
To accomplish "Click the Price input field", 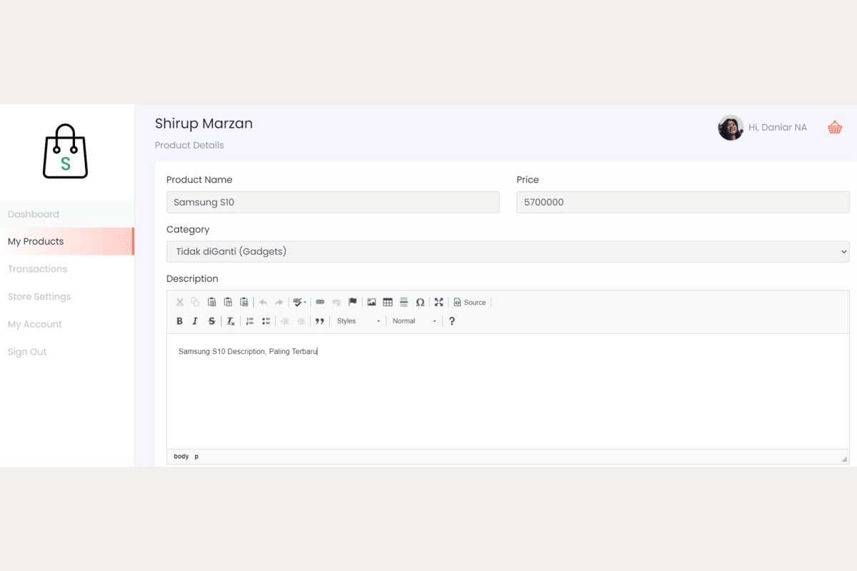I will coord(682,202).
